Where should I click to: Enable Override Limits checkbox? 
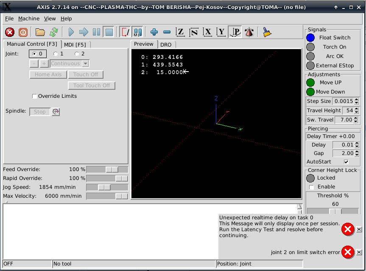(x=35, y=96)
